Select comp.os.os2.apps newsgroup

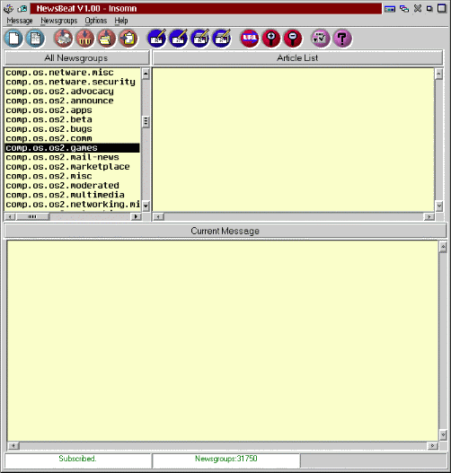tap(72, 110)
